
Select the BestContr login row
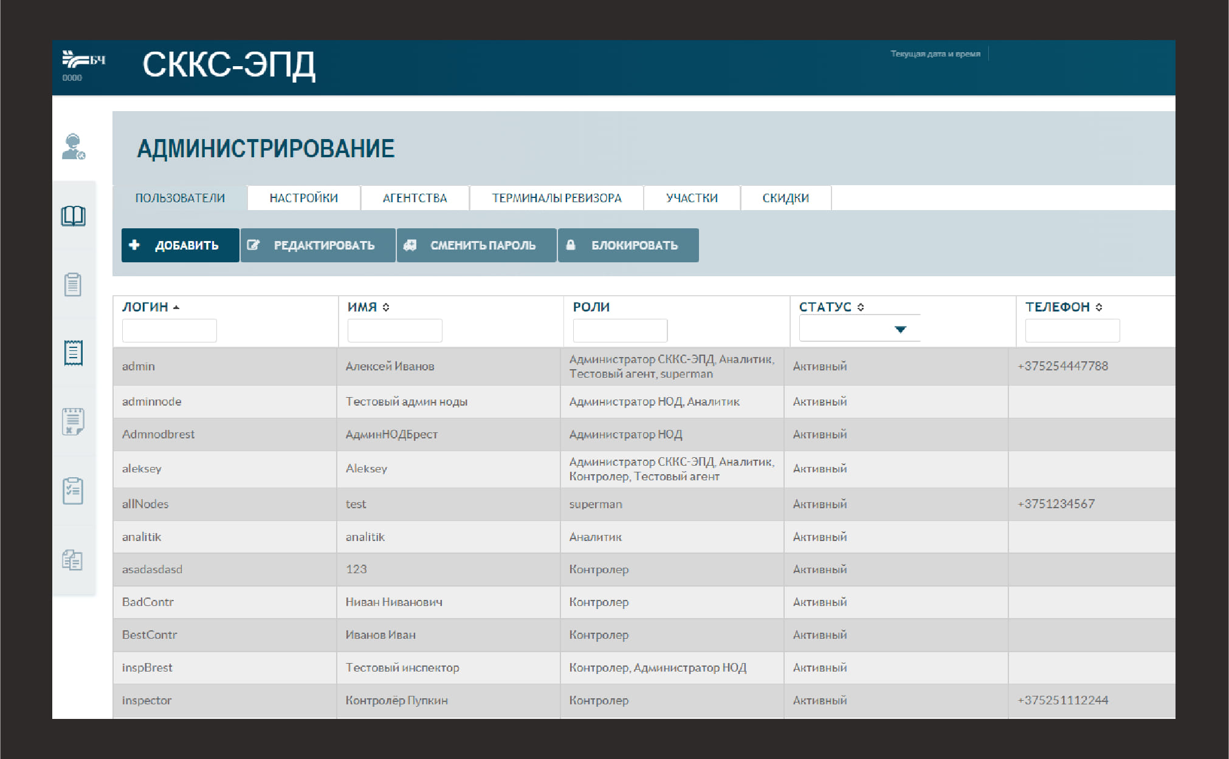[x=644, y=635]
